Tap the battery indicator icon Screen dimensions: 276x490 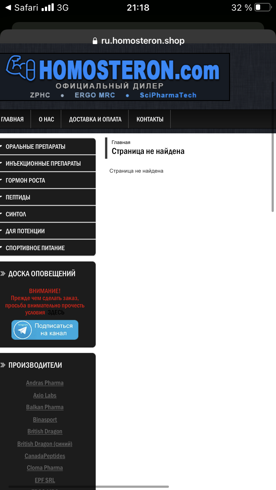click(263, 7)
